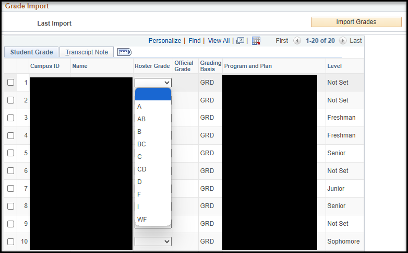The height and width of the screenshot is (253, 408).
Task: Collapse the Roster Grade dropdown in row 1
Action: point(153,83)
